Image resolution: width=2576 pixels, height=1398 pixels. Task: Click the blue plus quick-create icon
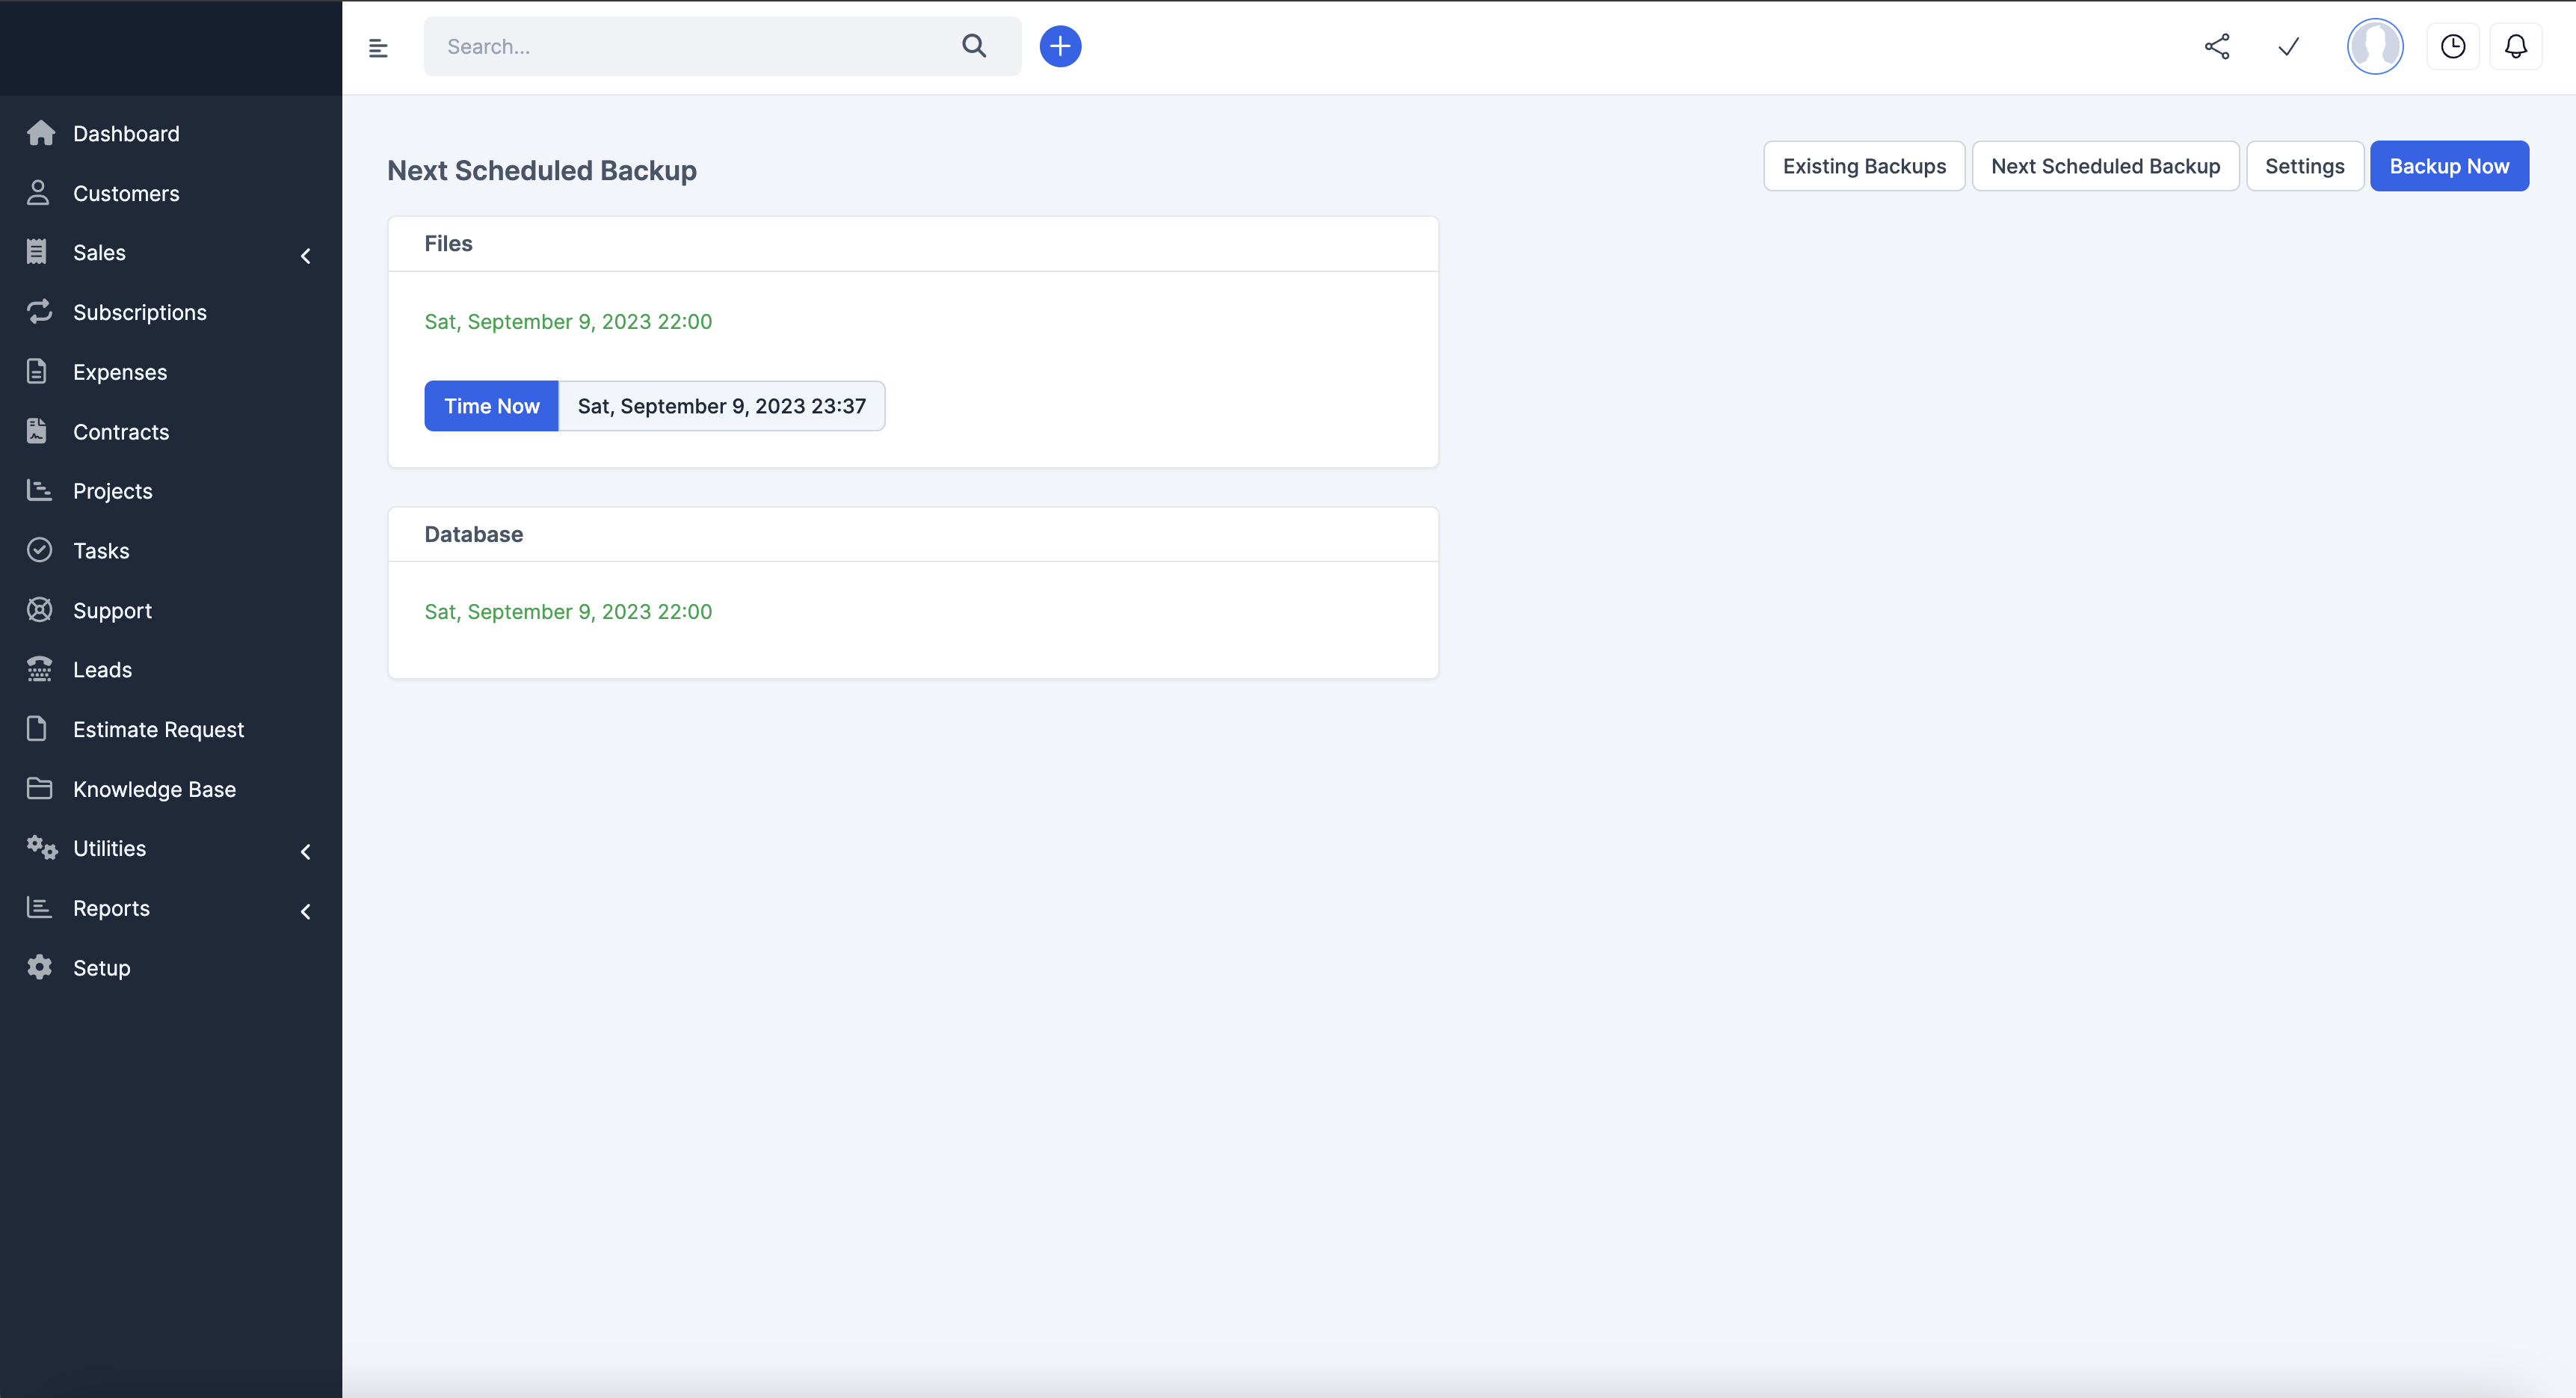1060,46
